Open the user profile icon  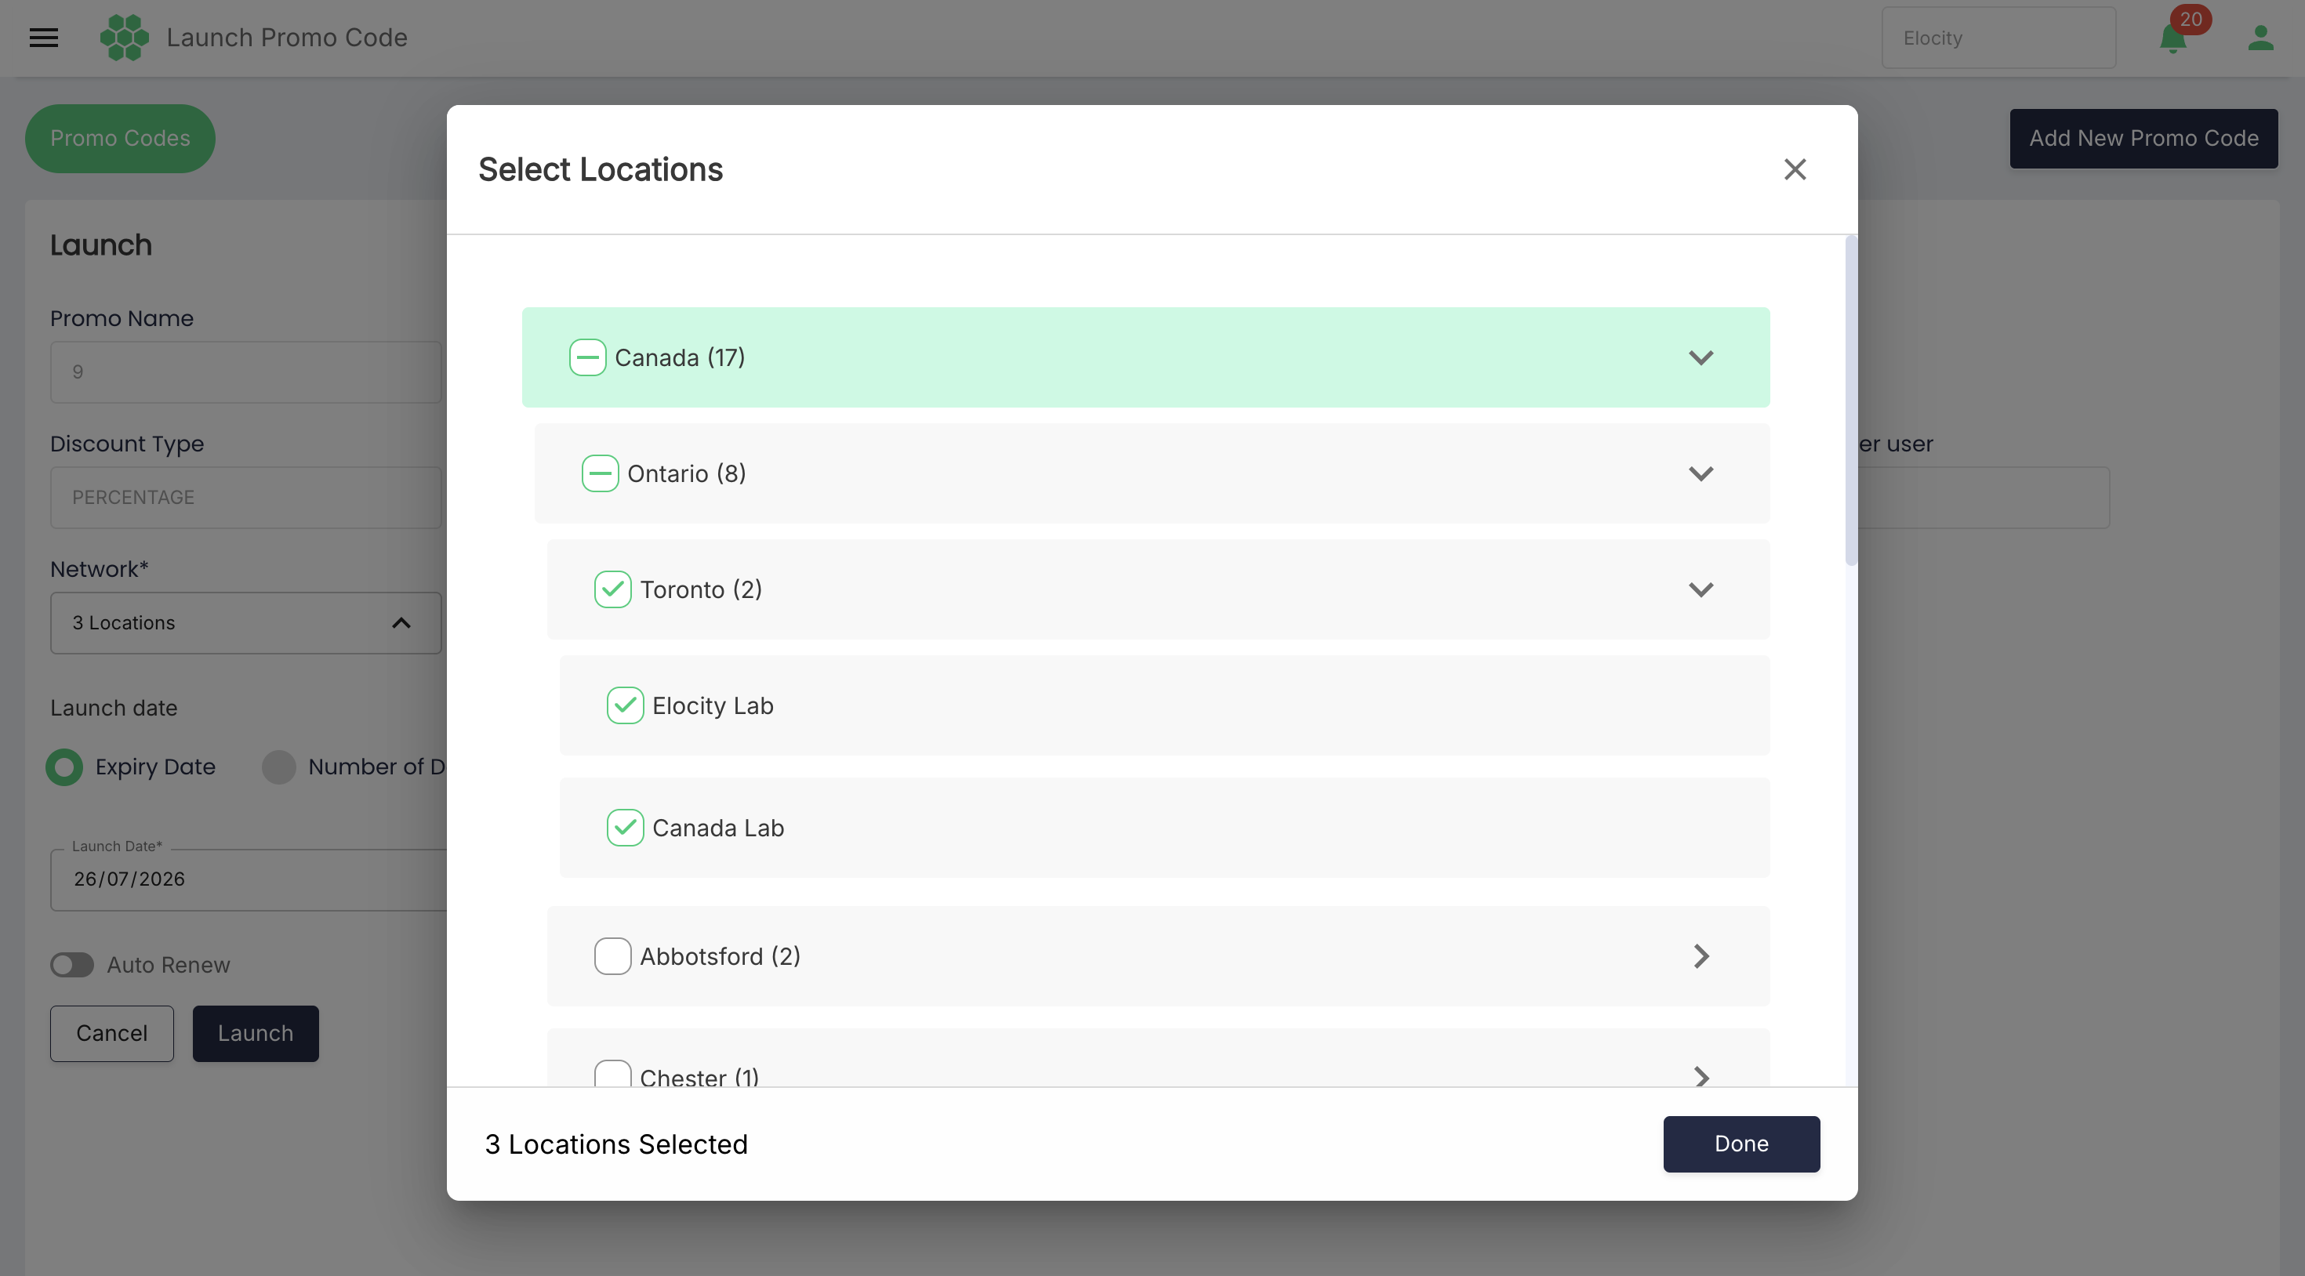[2261, 38]
